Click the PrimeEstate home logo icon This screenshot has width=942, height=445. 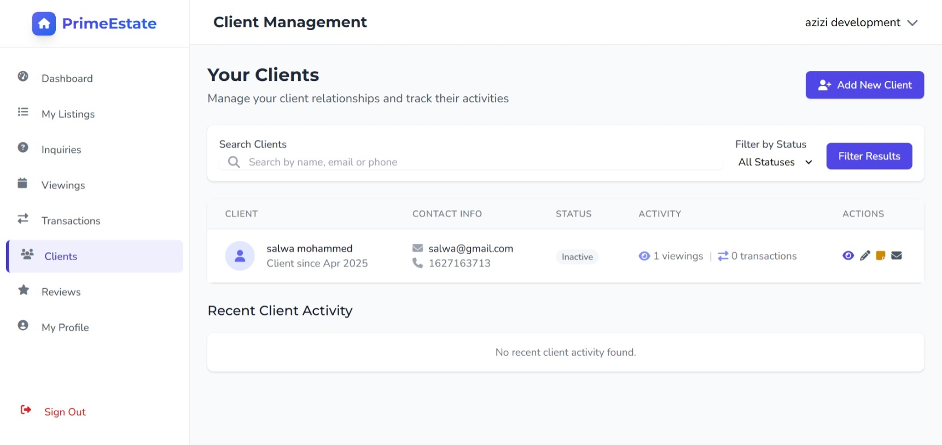(44, 24)
